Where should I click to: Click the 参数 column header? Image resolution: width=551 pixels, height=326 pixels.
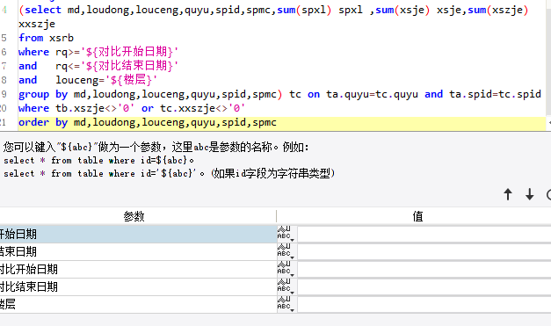134,216
